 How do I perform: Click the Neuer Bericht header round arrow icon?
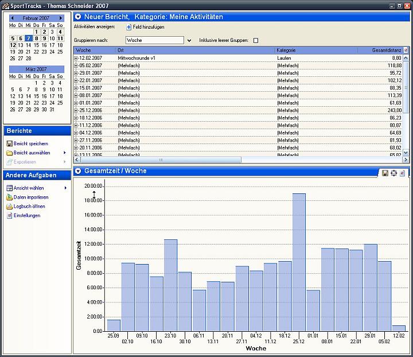(x=78, y=17)
